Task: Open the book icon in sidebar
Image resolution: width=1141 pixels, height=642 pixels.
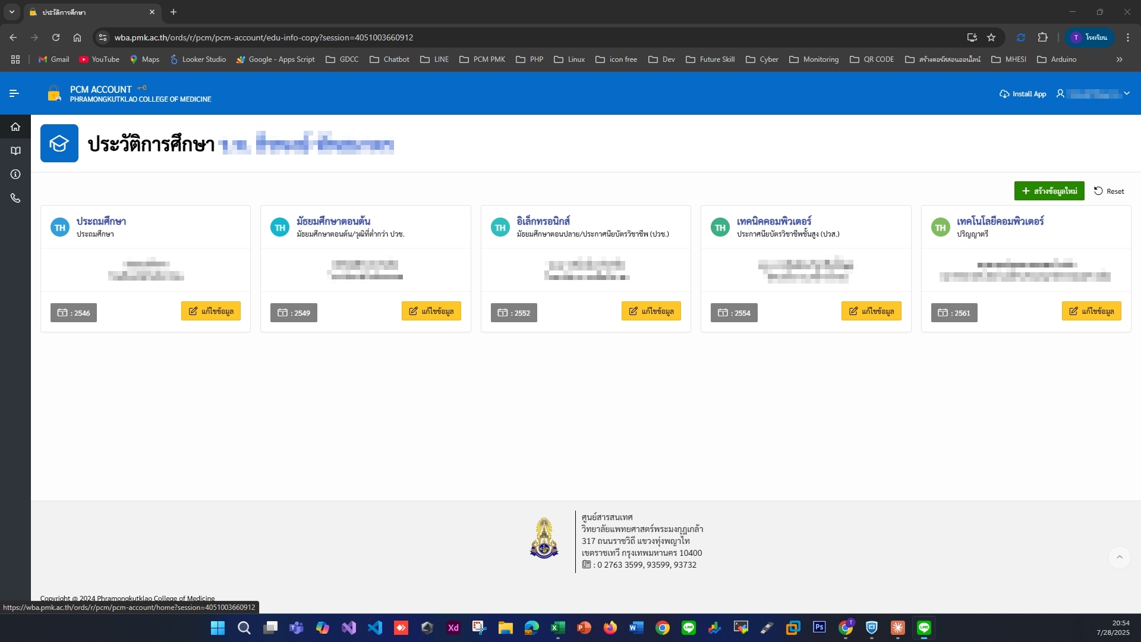Action: tap(15, 150)
